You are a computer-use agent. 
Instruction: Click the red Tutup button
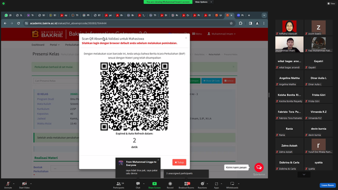pyautogui.click(x=179, y=162)
